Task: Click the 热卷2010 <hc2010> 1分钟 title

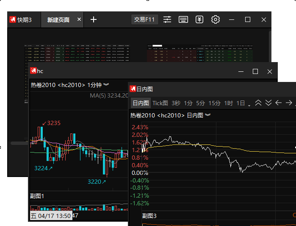Action: click(66, 85)
